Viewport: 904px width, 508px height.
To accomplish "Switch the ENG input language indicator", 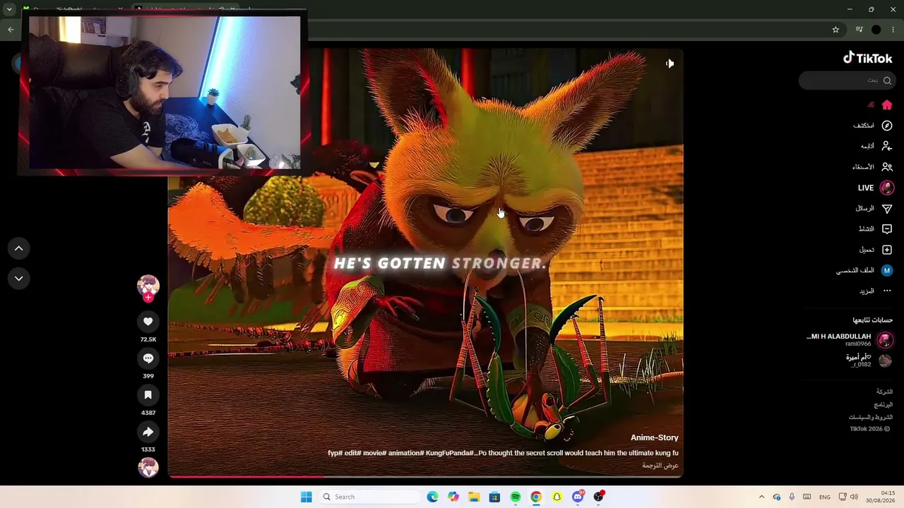I will (x=825, y=497).
